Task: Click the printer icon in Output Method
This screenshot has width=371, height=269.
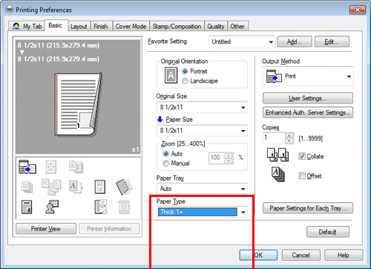Action: (x=274, y=77)
